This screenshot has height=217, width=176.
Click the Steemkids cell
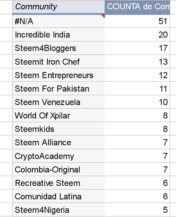(58, 129)
